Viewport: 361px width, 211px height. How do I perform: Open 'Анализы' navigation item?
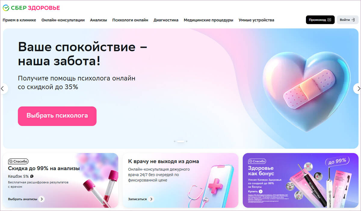point(98,20)
